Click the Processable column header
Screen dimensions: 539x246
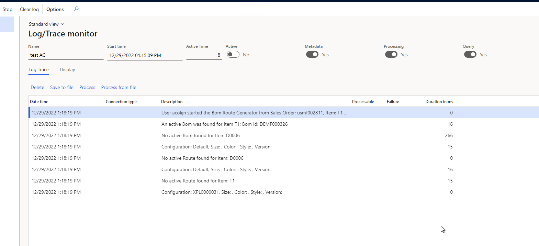pos(363,102)
